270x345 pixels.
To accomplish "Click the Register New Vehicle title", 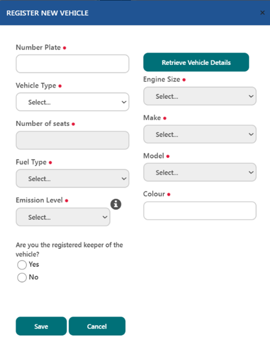I will click(48, 13).
